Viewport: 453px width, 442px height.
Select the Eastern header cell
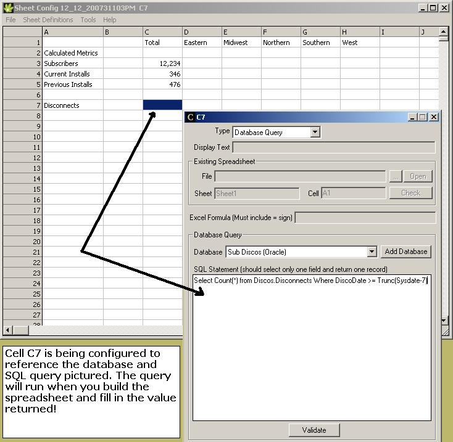[x=202, y=43]
